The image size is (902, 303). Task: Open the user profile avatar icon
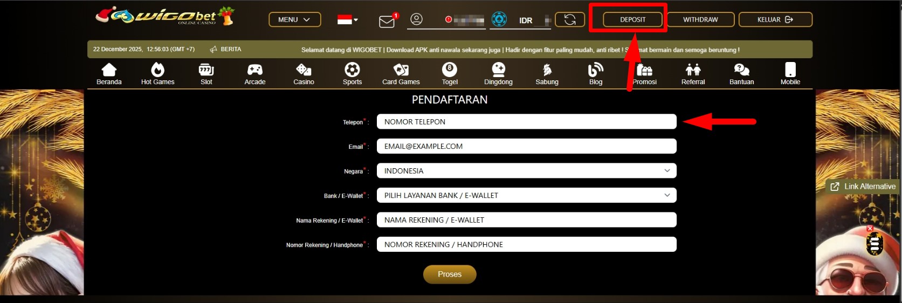coord(416,19)
